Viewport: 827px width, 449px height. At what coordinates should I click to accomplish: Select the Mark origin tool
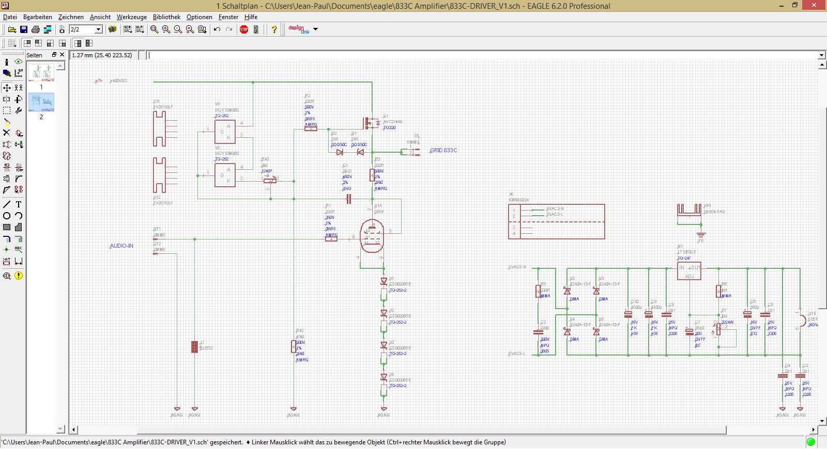19,73
